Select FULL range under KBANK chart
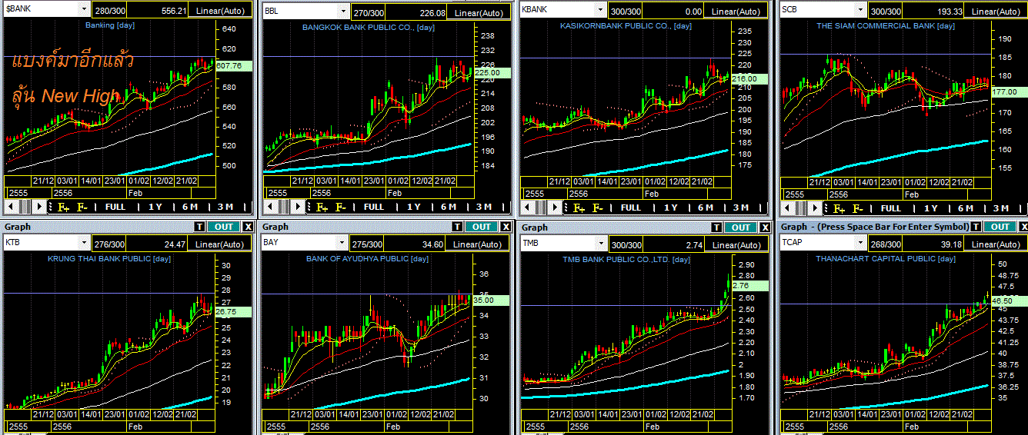Viewport: 1028px width, 435px height. [631, 207]
